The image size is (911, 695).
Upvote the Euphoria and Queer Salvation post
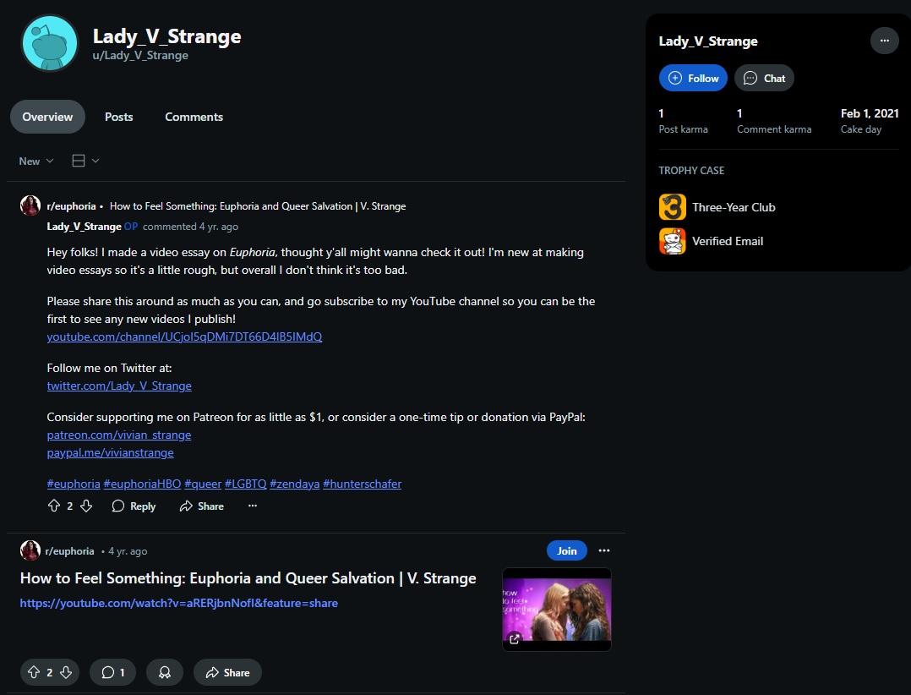(x=34, y=672)
